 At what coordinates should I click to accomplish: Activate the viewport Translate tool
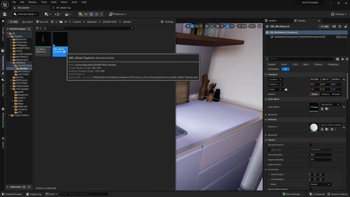pos(192,26)
